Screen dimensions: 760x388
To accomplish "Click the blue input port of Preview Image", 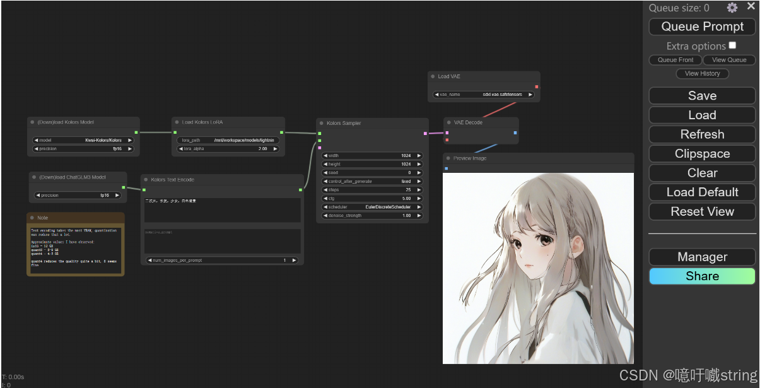I will [x=447, y=168].
